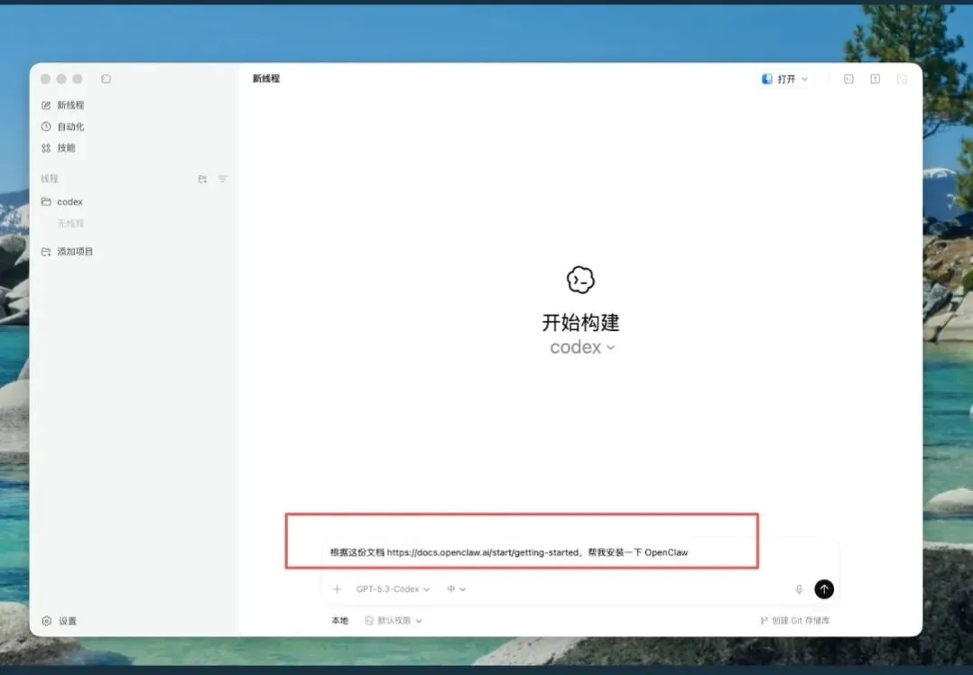Open the 中 reasoning level dropdown

pyautogui.click(x=456, y=588)
